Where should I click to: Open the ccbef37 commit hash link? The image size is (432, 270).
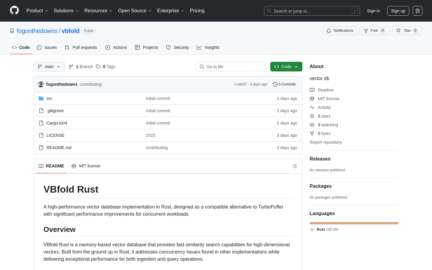pos(241,84)
